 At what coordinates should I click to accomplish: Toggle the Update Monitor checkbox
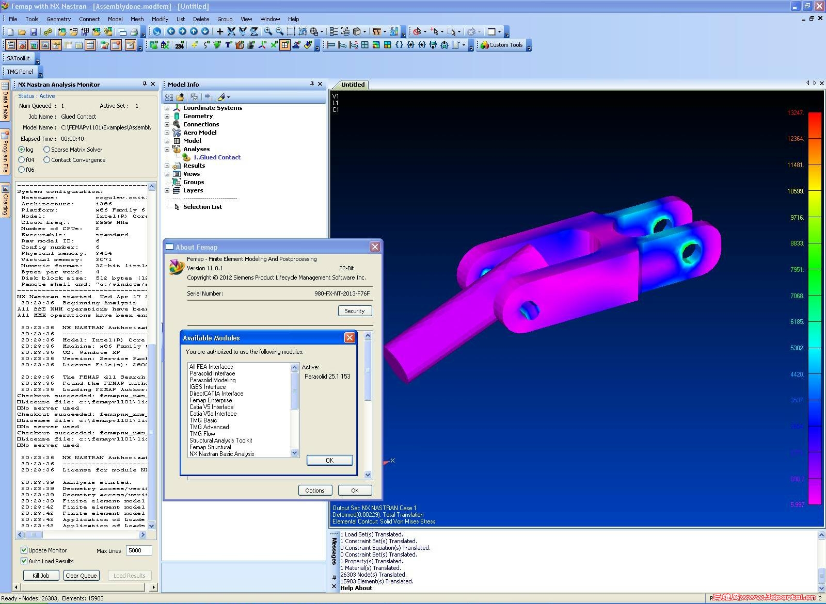tap(24, 550)
